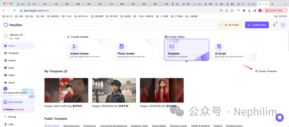
Task: Select the Advertisement tab
Action: pyautogui.click(x=71, y=126)
